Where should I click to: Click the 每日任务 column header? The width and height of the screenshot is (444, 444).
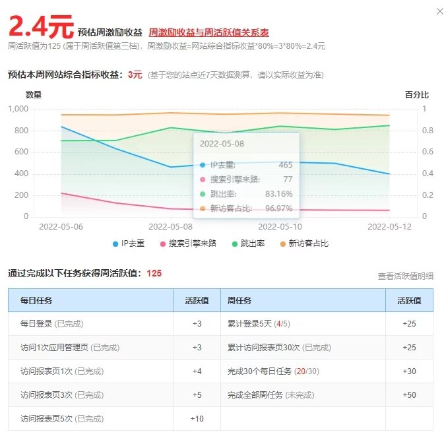90,300
